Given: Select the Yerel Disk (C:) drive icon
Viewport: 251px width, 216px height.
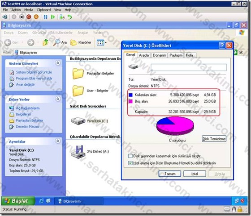Looking at the screenshot, I should [78, 121].
